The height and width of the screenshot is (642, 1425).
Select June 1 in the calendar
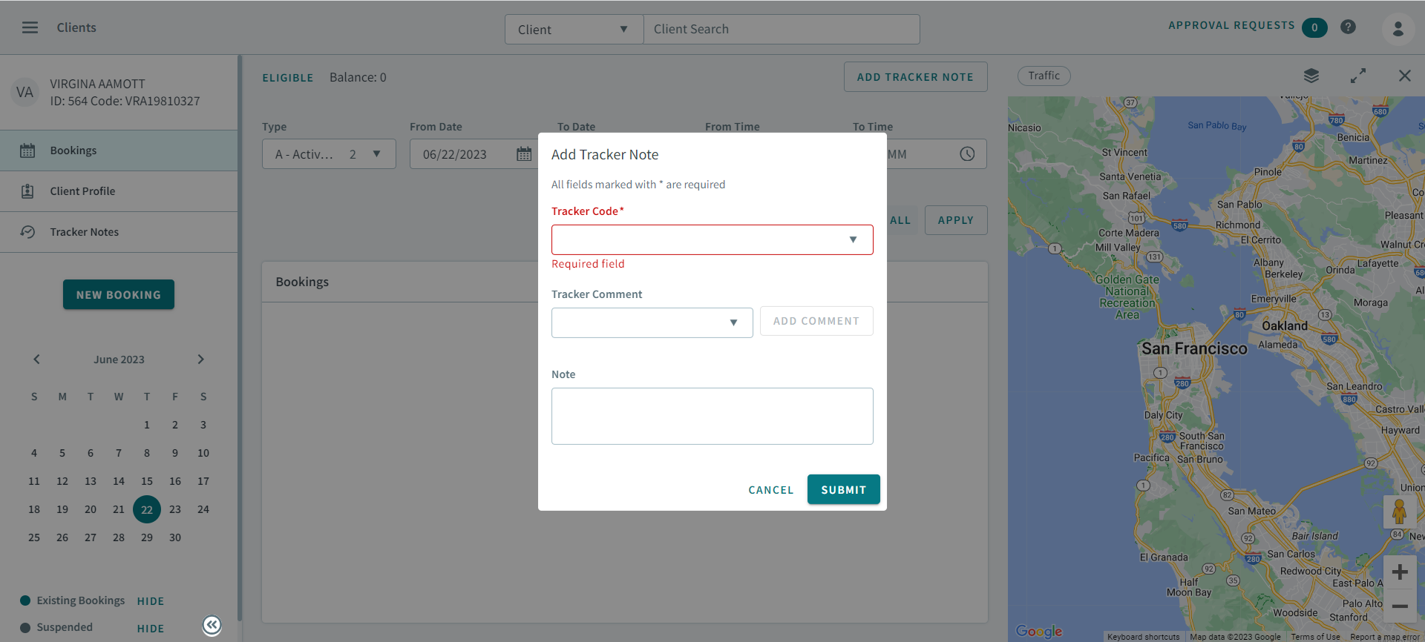pos(147,425)
